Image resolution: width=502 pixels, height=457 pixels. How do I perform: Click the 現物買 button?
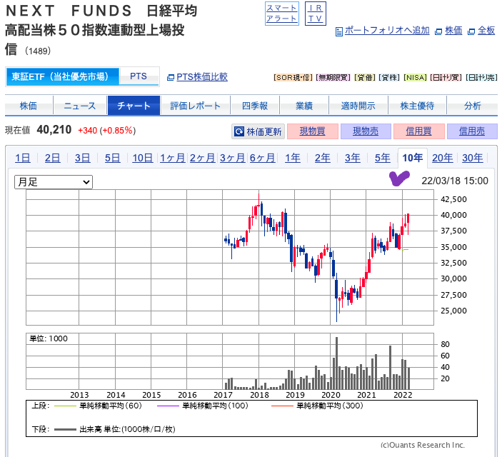coord(313,131)
